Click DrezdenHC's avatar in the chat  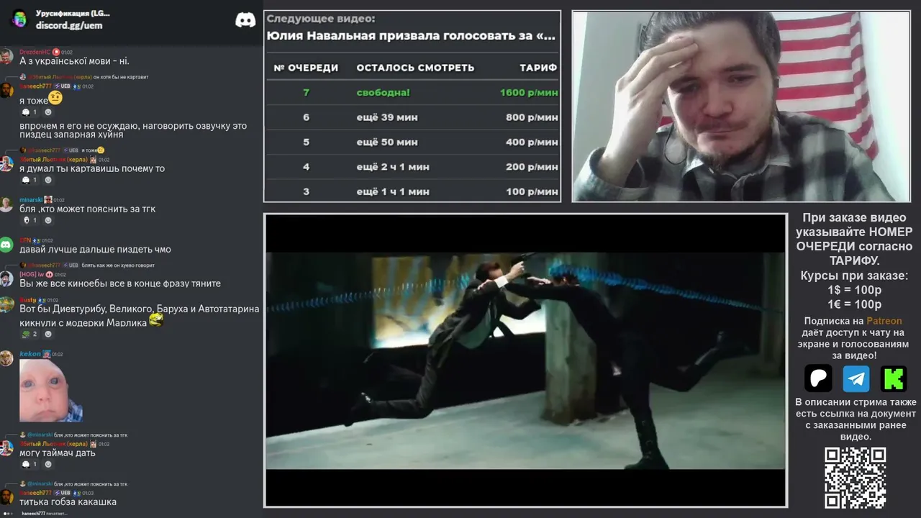(6, 56)
